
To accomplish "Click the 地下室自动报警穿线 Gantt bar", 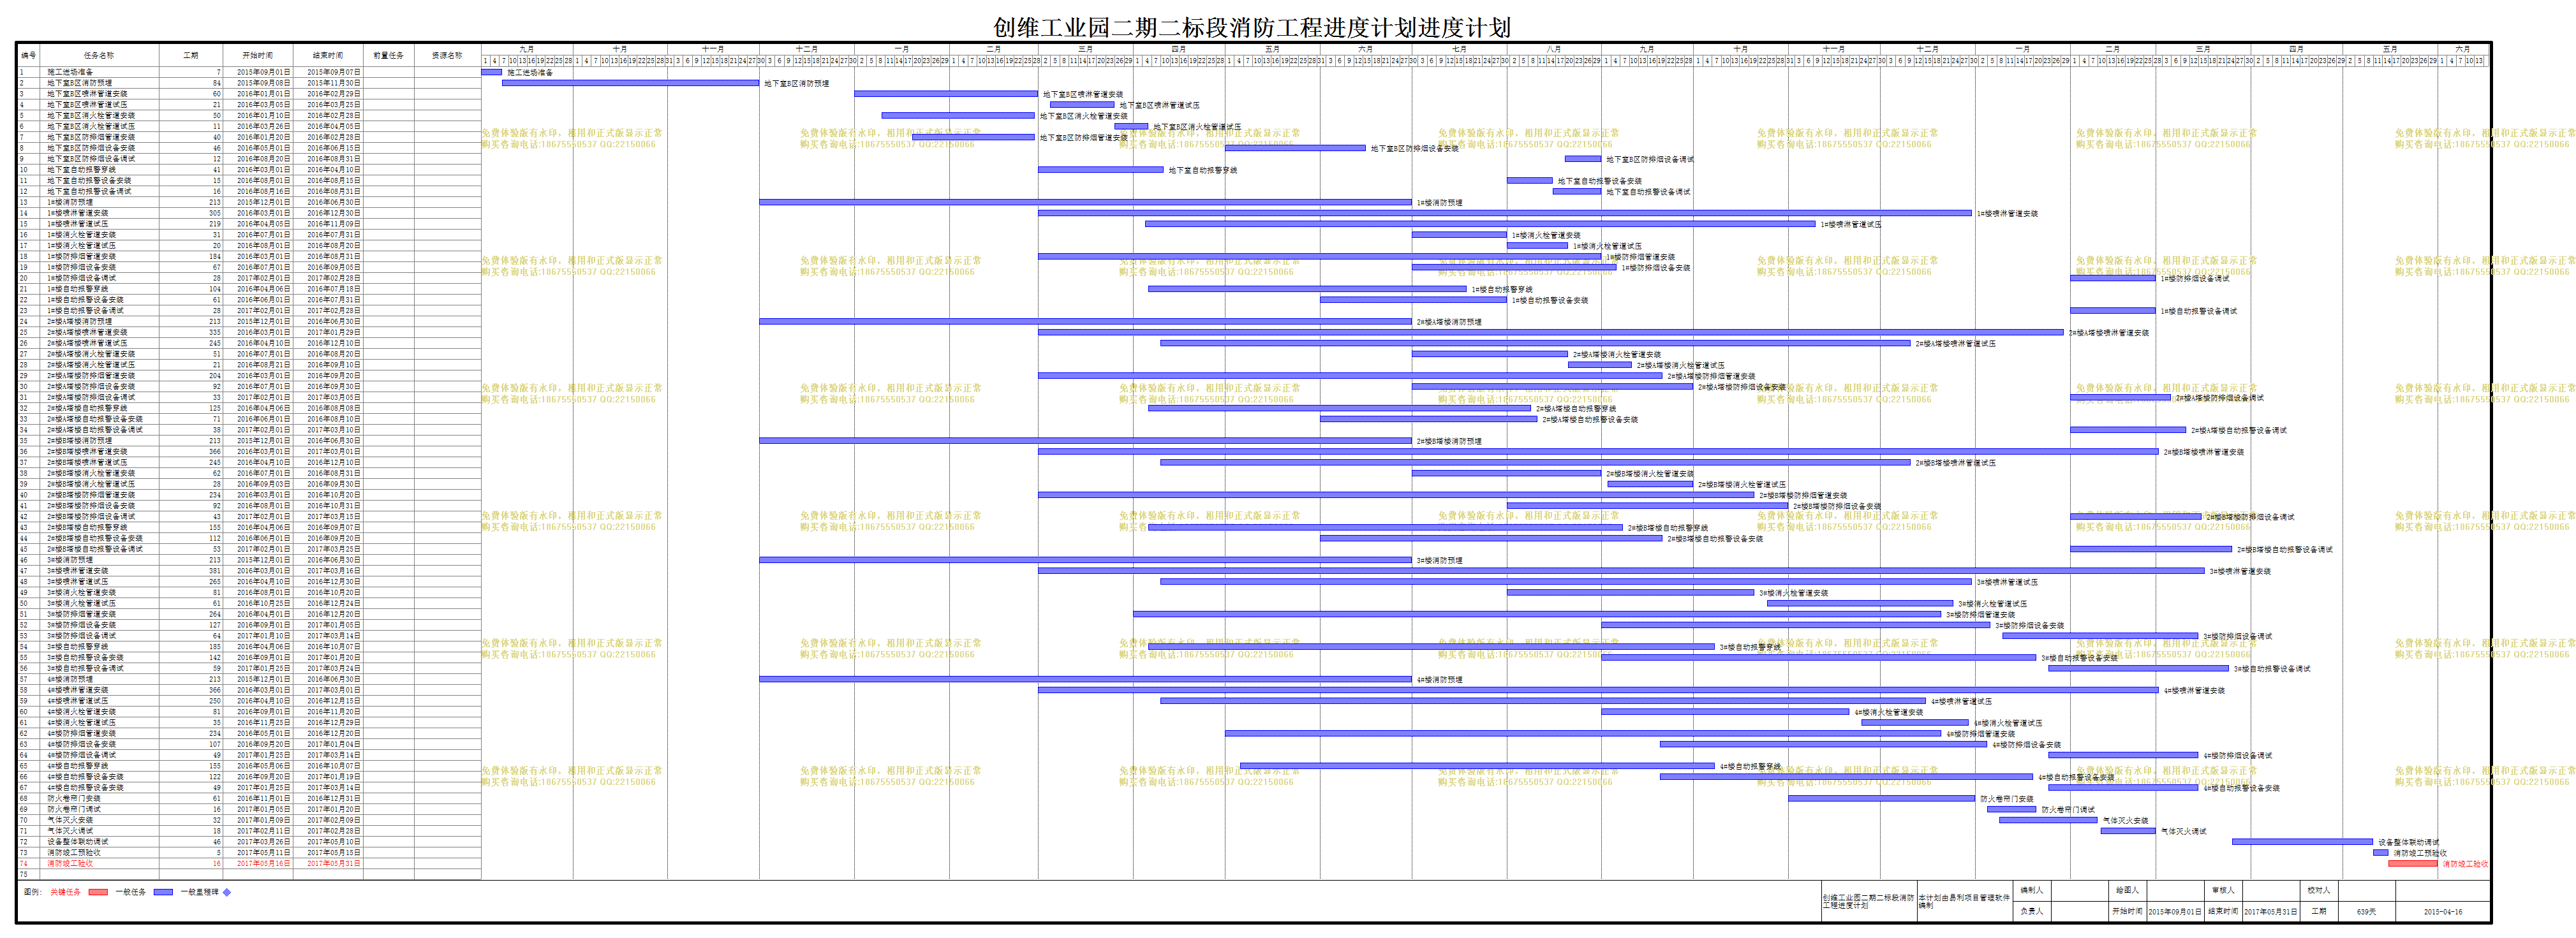I will click(1100, 170).
